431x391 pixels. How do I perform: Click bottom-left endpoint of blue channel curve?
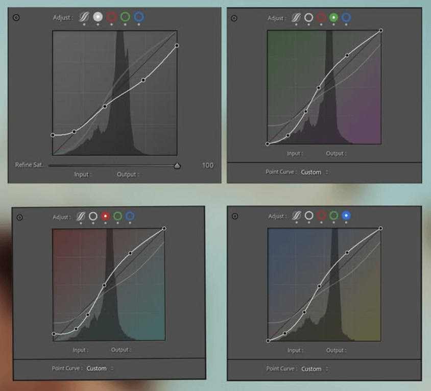(268, 341)
